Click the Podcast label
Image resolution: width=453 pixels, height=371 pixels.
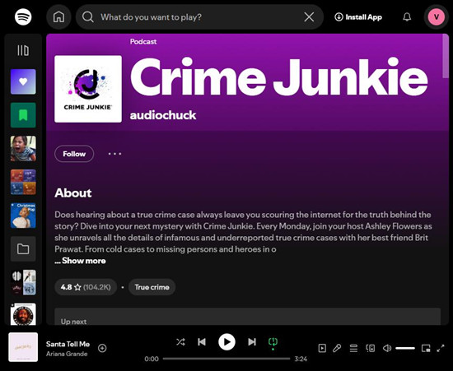[143, 42]
